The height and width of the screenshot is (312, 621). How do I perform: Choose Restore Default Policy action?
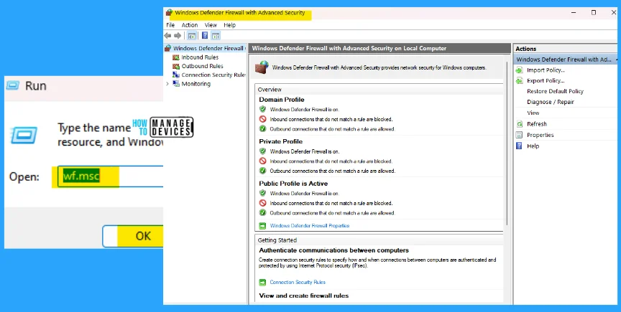click(x=556, y=91)
